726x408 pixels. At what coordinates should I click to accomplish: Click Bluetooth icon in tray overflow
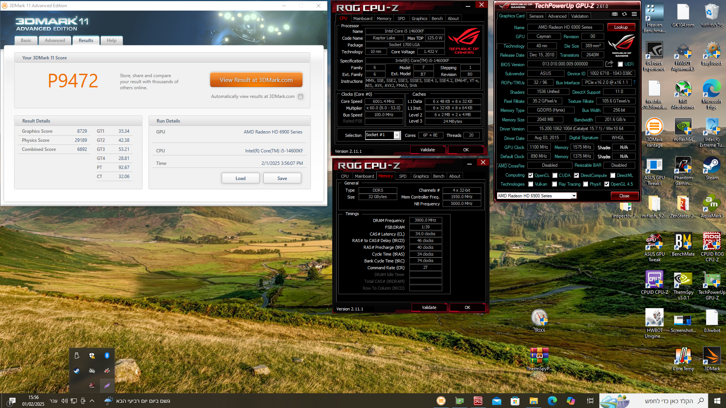[x=107, y=355]
